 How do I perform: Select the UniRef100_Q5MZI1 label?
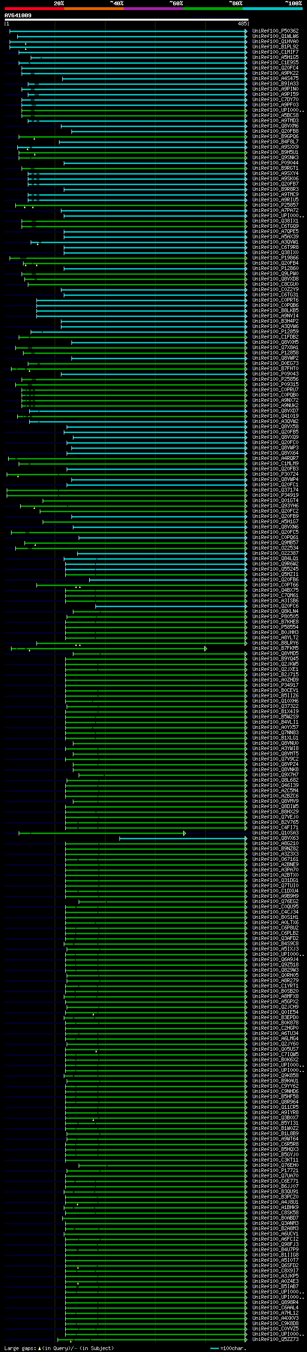point(275,574)
